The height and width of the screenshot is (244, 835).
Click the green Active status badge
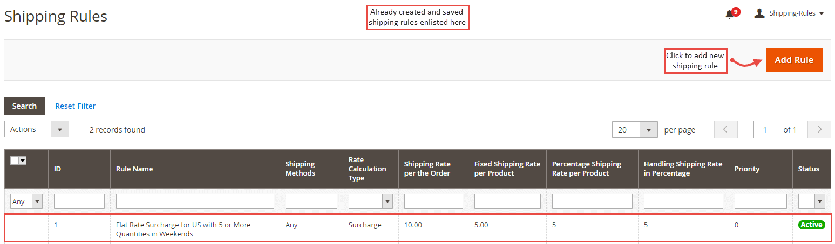[811, 225]
